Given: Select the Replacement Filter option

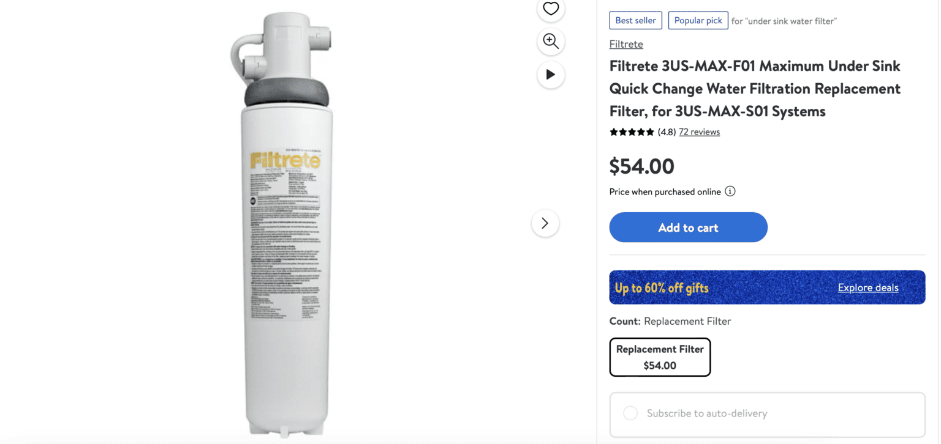Looking at the screenshot, I should [660, 357].
